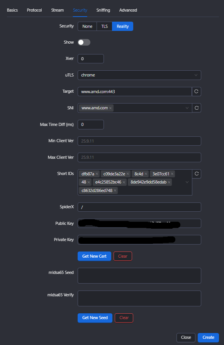Viewport: 224px width, 345px height.
Task: Create the inbound configuration
Action: pyautogui.click(x=209, y=338)
